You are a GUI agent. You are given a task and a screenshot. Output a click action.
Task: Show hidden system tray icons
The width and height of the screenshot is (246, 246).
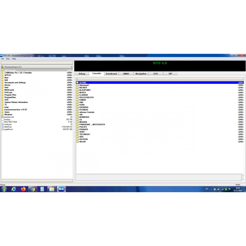coord(211,189)
